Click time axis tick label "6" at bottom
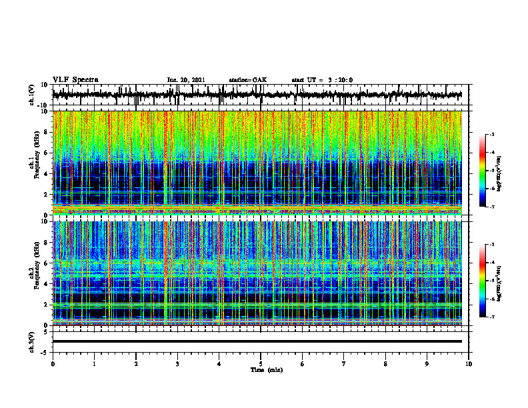Screen dimensions: 528x408 coord(303,364)
